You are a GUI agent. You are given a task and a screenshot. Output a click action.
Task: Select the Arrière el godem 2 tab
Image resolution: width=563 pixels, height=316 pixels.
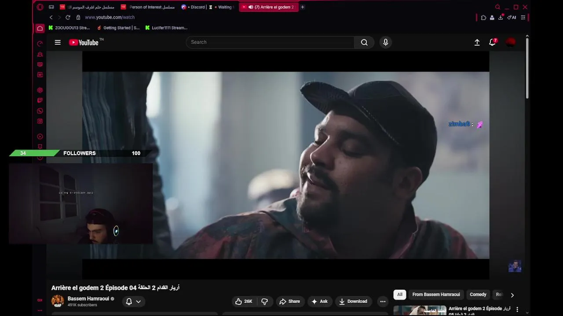[268, 7]
